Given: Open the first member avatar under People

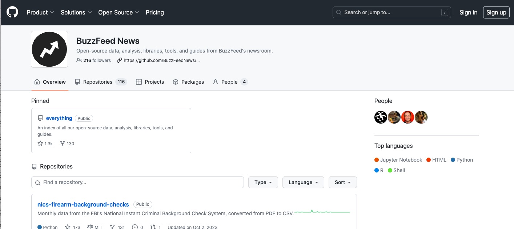Looking at the screenshot, I should click(381, 117).
